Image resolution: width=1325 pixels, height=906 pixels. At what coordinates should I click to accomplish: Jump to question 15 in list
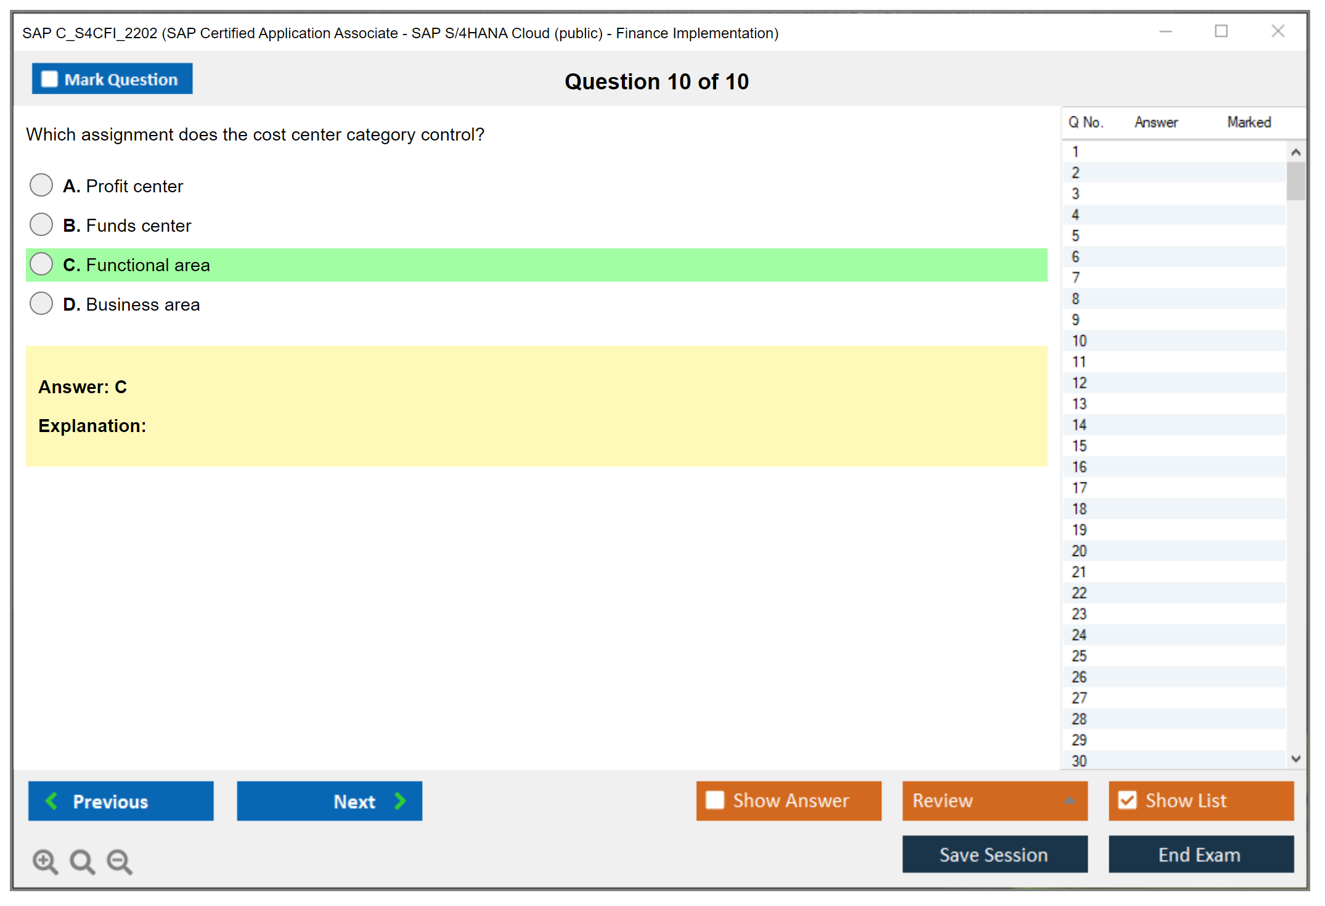pos(1079,446)
